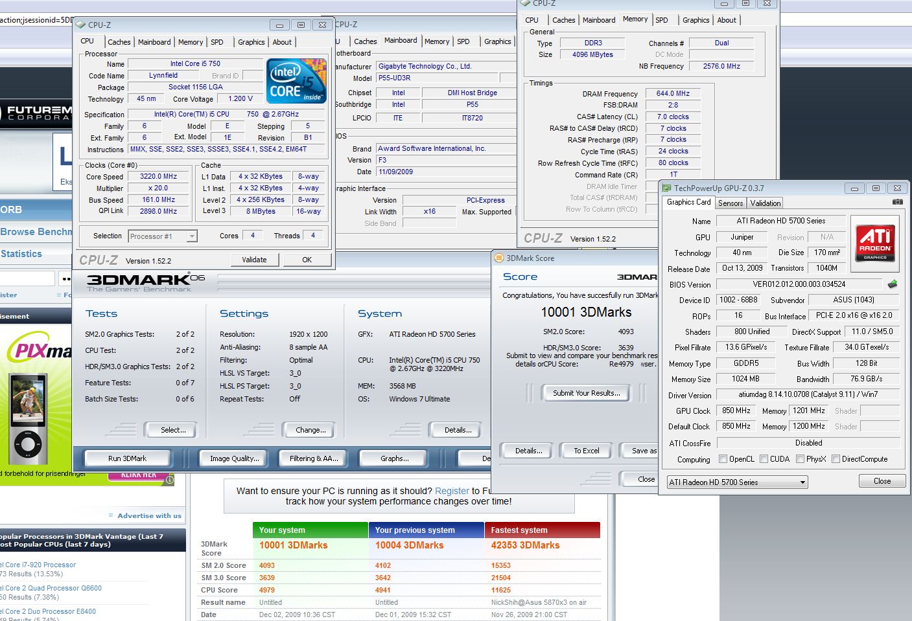Open the Image Quality button in 3DMark06
This screenshot has height=621, width=912.
234,458
